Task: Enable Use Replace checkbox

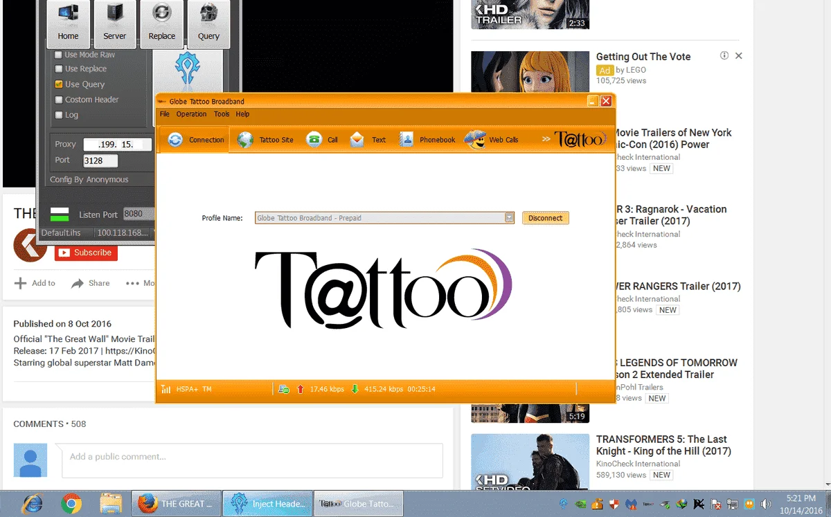Action: click(x=59, y=69)
